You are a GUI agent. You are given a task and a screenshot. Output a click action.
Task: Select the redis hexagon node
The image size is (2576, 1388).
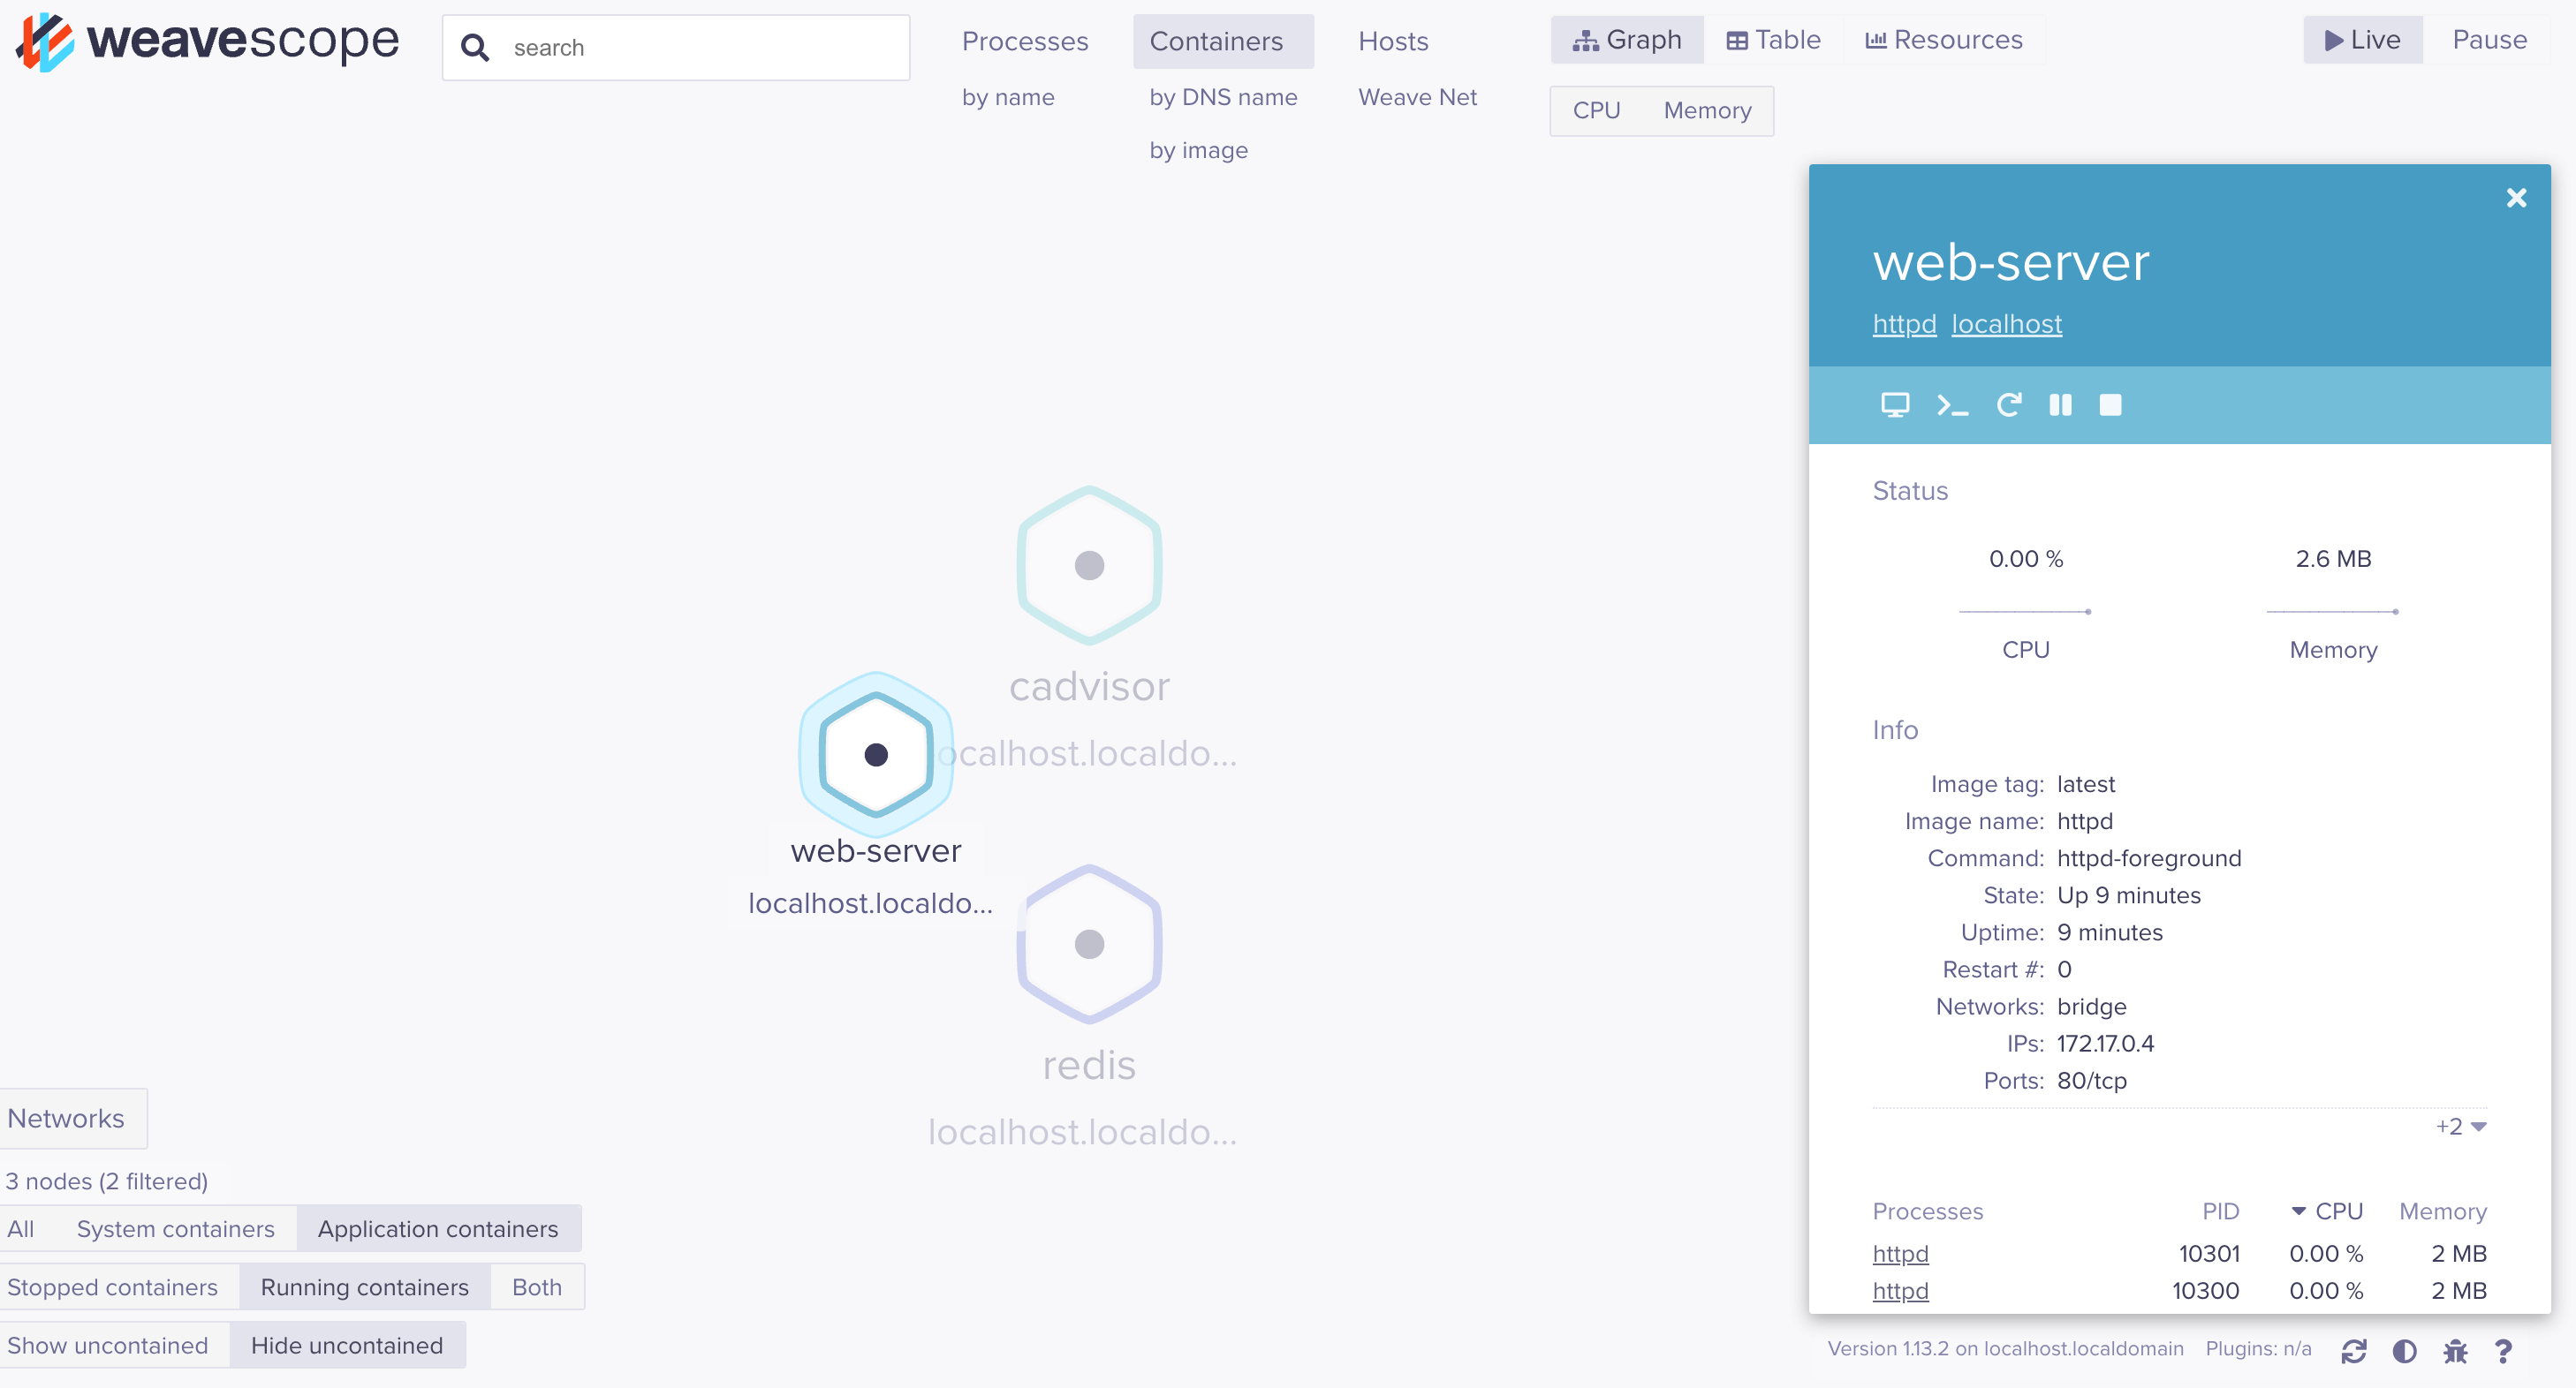pos(1089,945)
